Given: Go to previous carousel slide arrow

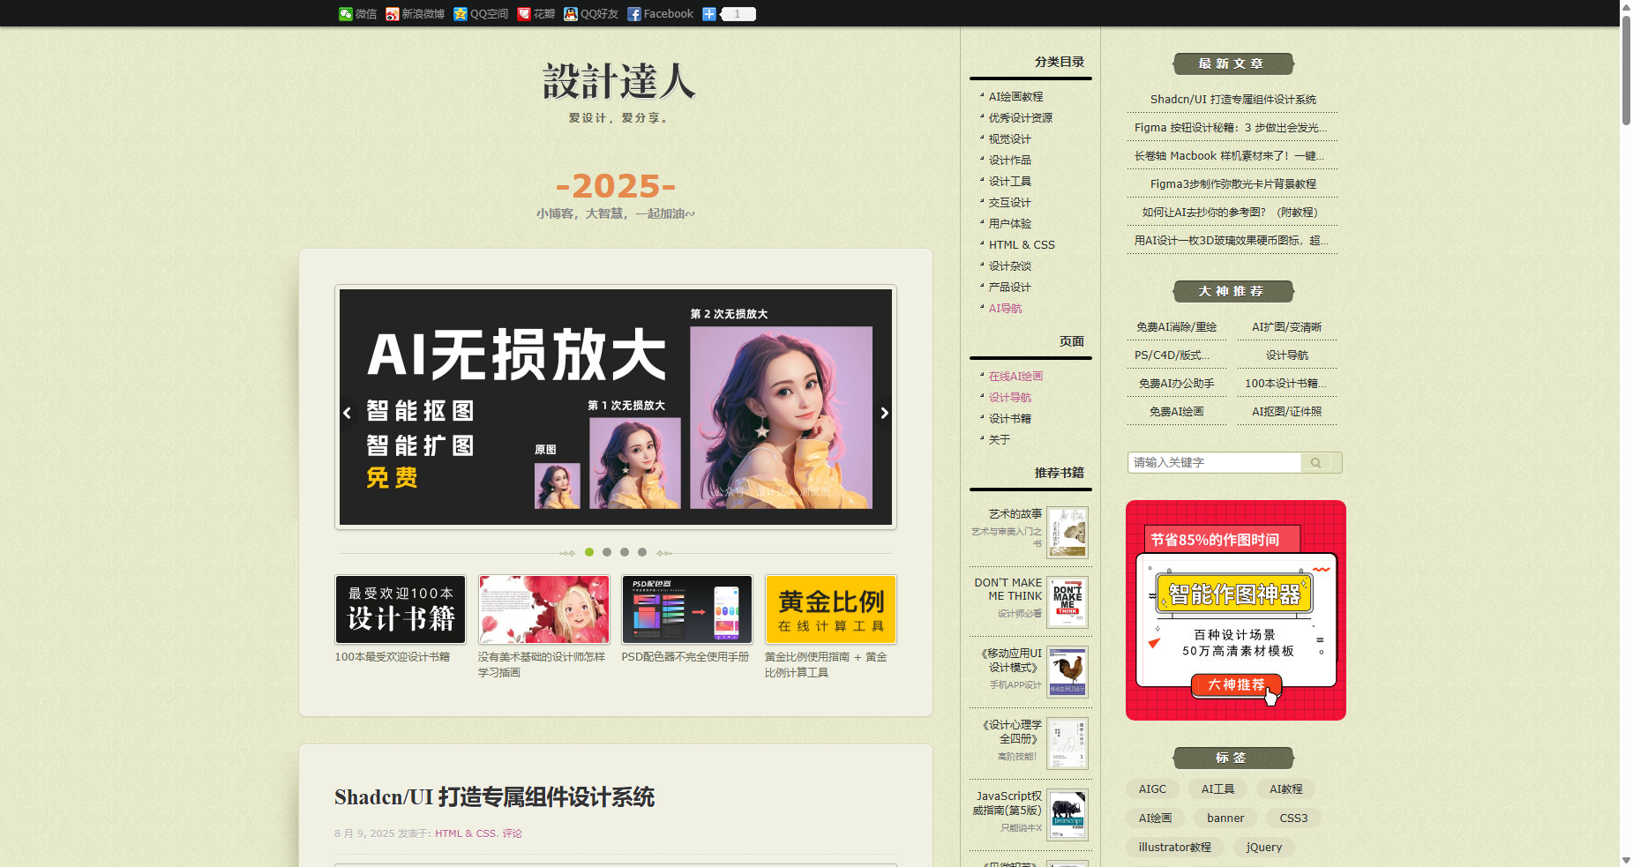Looking at the screenshot, I should [347, 413].
